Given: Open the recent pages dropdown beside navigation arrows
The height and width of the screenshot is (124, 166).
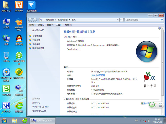Looking at the screenshot, I should pyautogui.click(x=38, y=20).
